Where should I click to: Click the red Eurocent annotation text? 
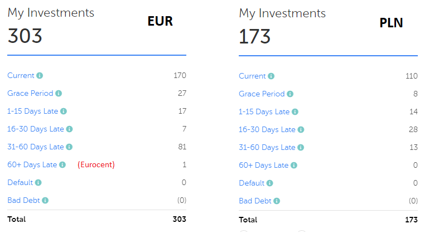click(96, 165)
